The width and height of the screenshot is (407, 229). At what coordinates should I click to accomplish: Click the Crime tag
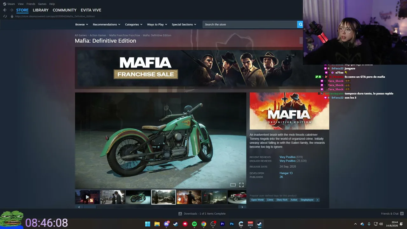270,200
